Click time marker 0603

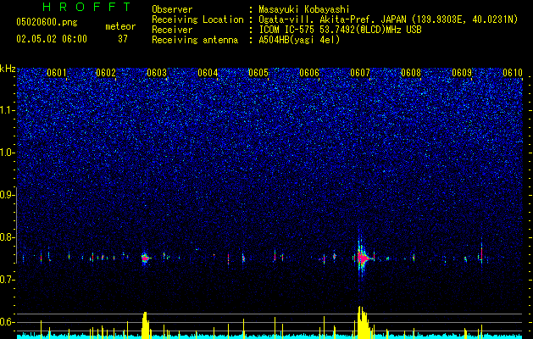[157, 73]
